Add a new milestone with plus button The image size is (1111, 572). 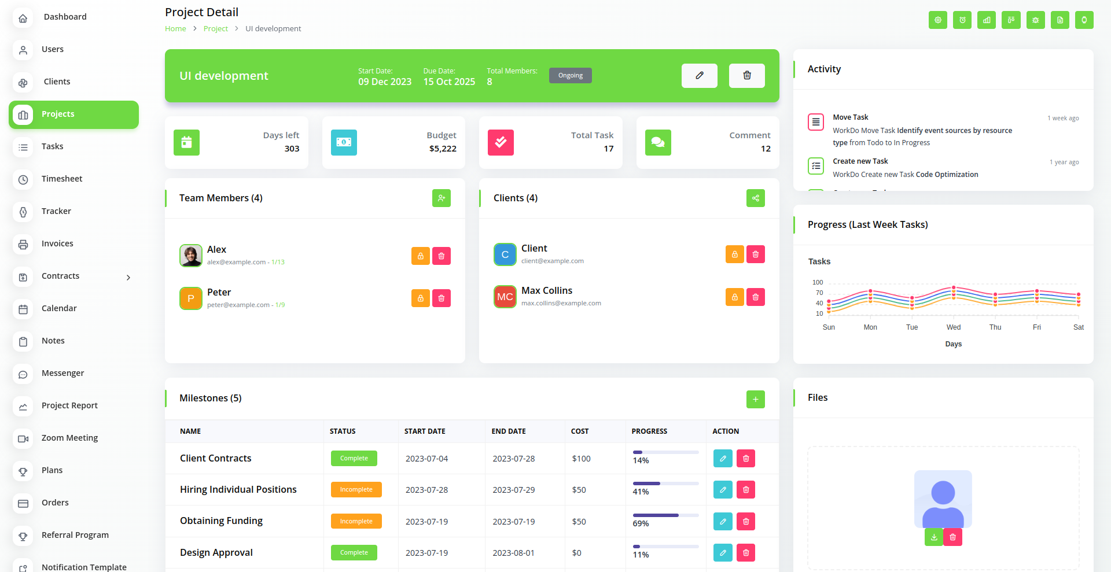point(755,399)
